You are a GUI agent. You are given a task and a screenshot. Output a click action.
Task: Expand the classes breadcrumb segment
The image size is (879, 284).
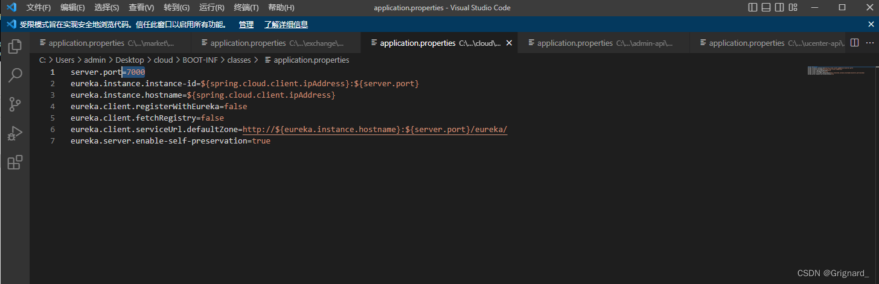239,60
